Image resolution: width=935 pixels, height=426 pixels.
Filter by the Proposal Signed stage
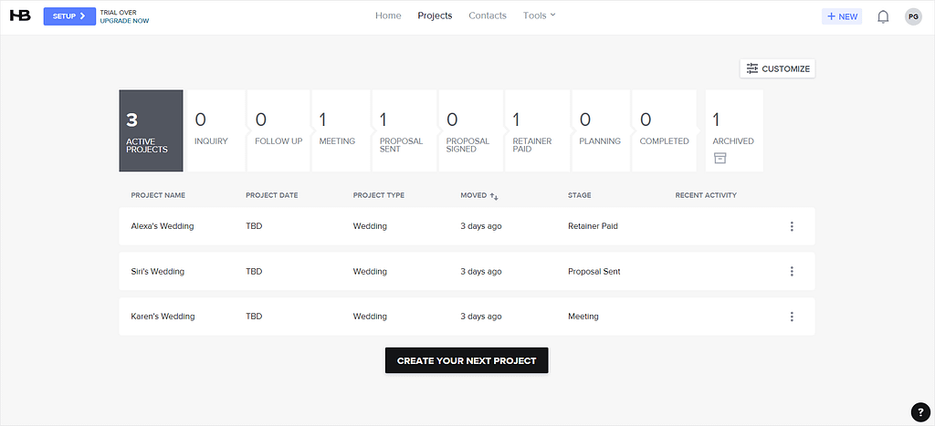coord(470,130)
